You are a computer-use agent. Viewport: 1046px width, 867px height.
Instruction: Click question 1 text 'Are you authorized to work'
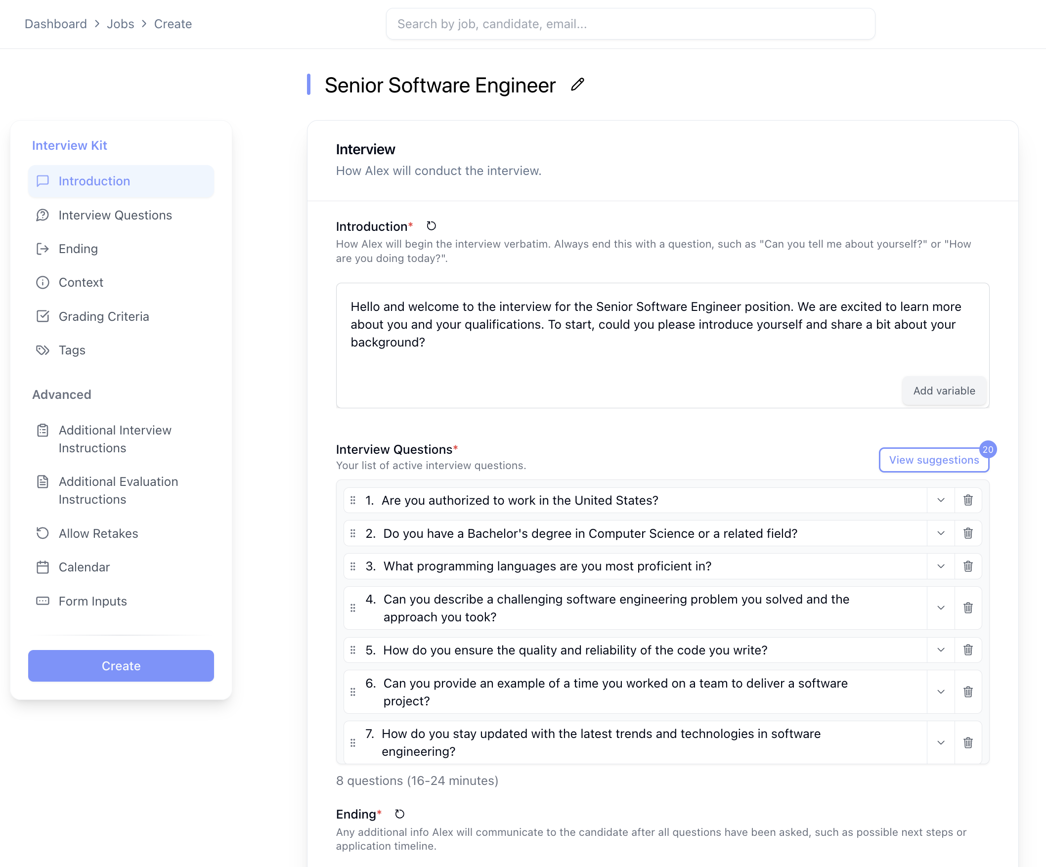tap(520, 500)
